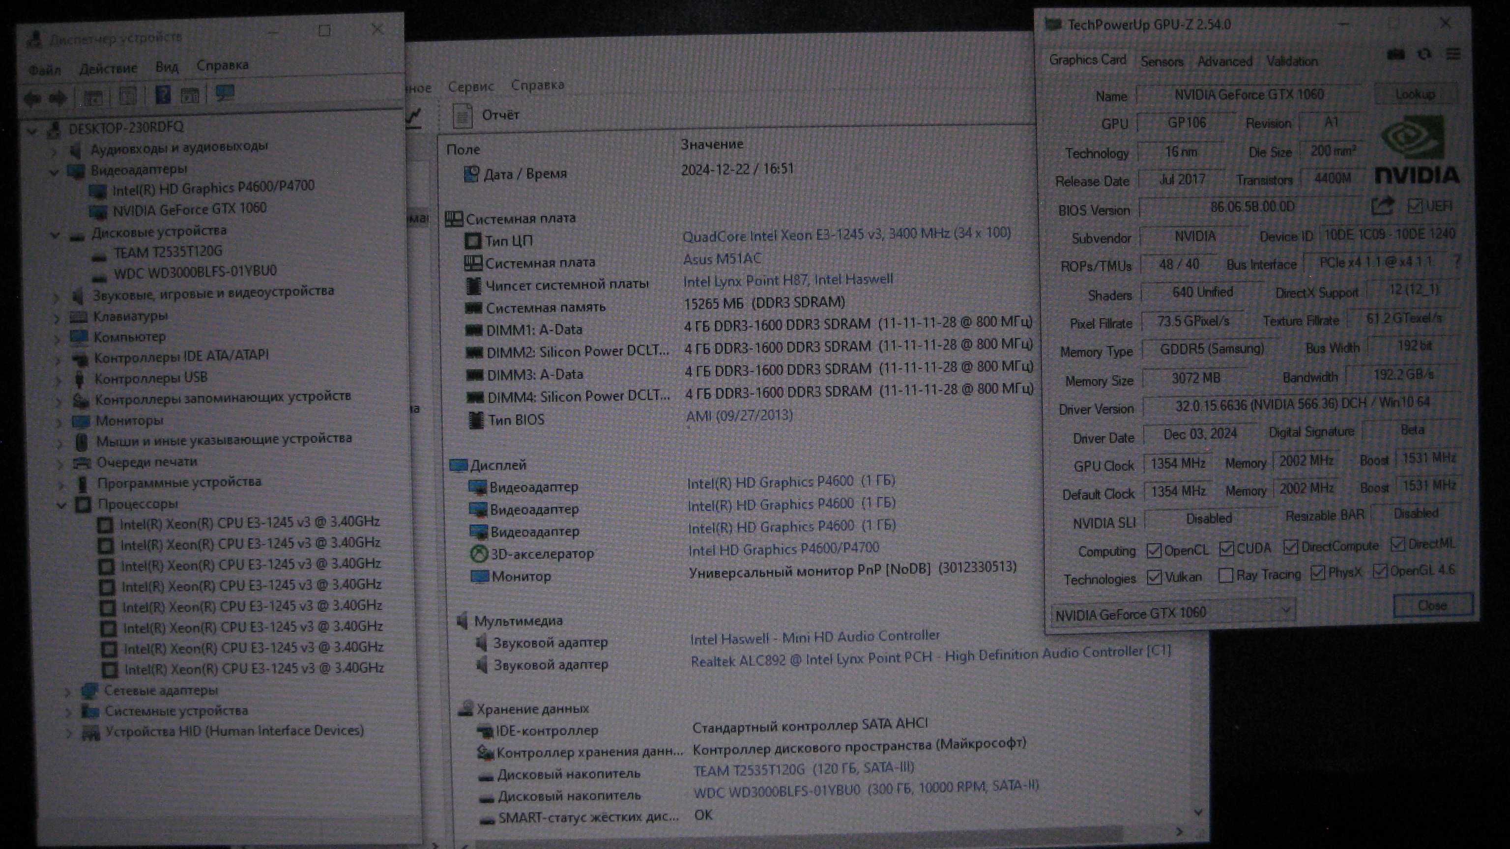
Task: Toggle the OpenCL checkbox
Action: [x=1154, y=550]
